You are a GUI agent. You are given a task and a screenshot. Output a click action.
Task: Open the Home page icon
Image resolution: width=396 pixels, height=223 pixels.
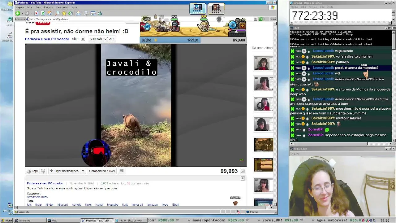[50, 13]
